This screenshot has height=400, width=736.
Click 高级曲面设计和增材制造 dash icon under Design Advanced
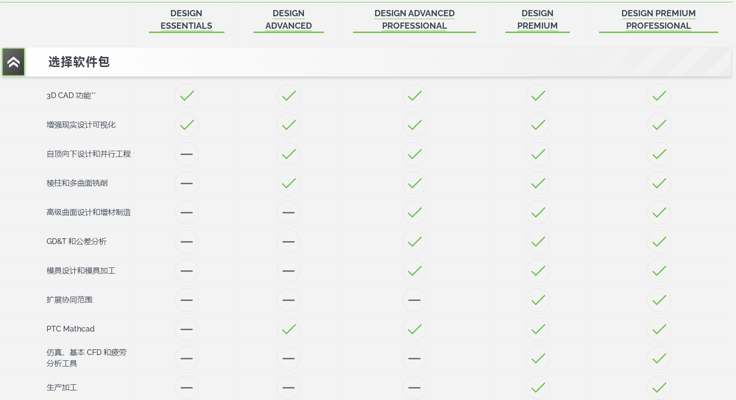[x=289, y=212]
